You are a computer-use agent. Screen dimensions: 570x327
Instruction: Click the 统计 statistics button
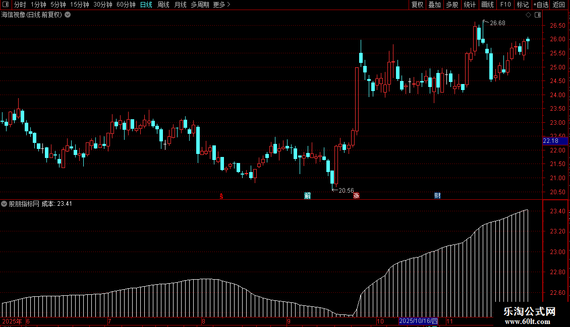(470, 5)
